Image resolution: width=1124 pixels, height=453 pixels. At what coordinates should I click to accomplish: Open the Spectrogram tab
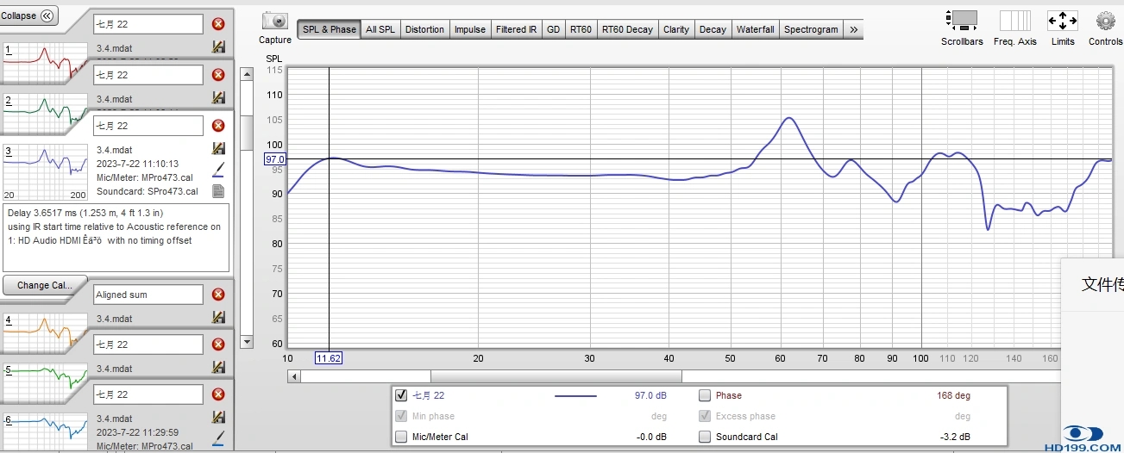coord(811,29)
